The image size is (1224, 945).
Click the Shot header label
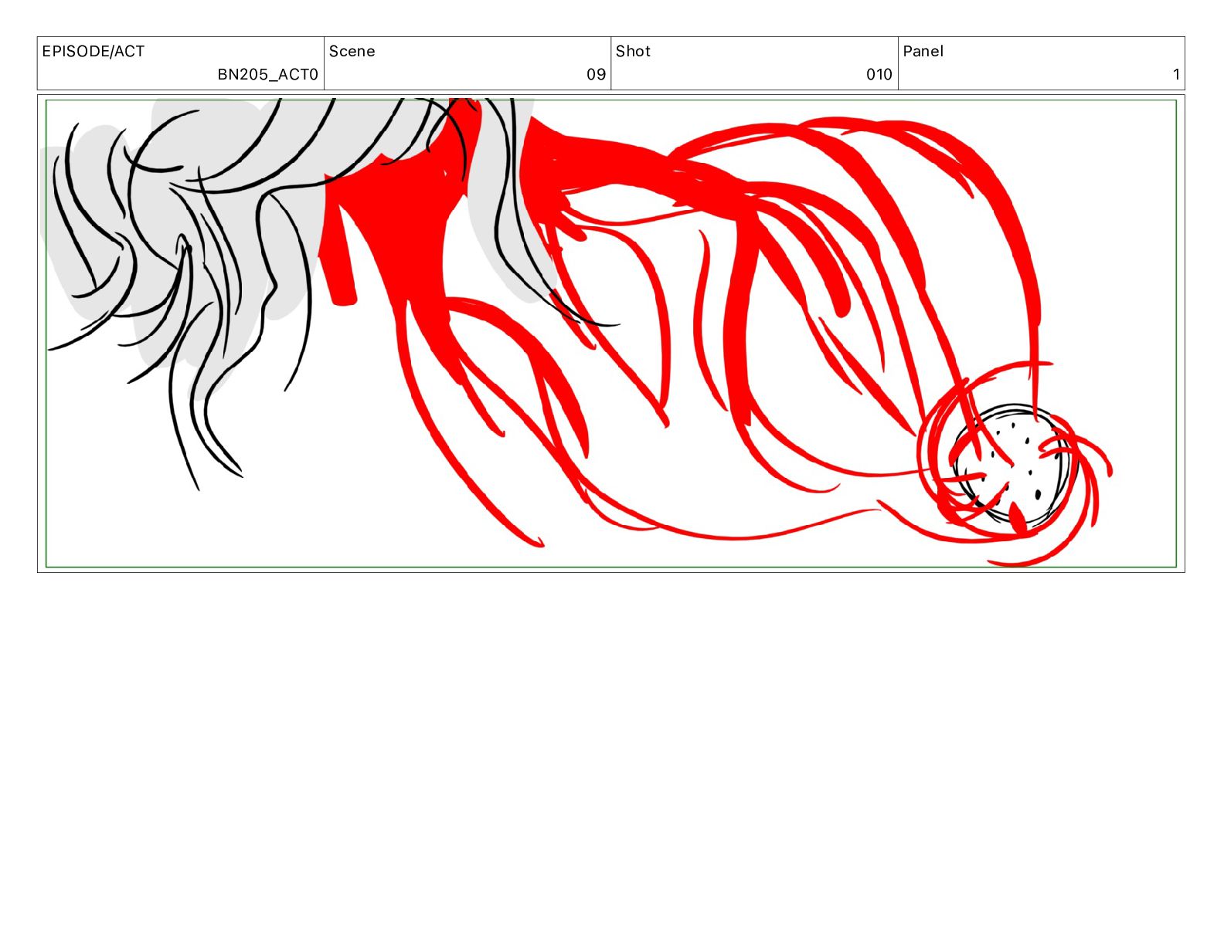(x=633, y=51)
